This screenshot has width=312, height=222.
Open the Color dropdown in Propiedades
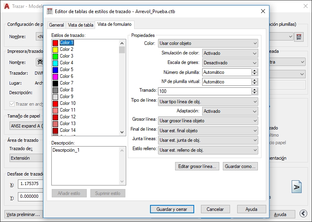[x=208, y=43]
